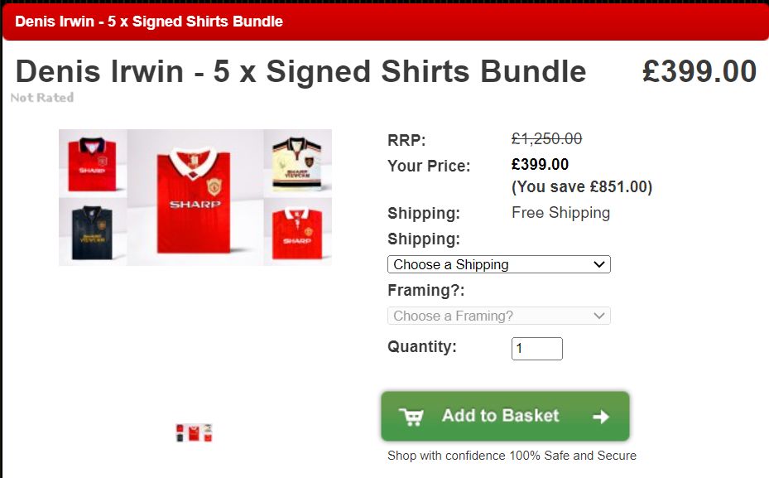Click the main product title heading
The height and width of the screenshot is (478, 769).
coord(300,71)
